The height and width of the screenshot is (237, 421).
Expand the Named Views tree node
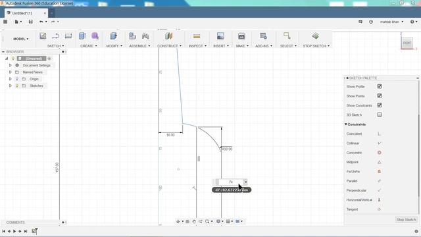(11, 72)
